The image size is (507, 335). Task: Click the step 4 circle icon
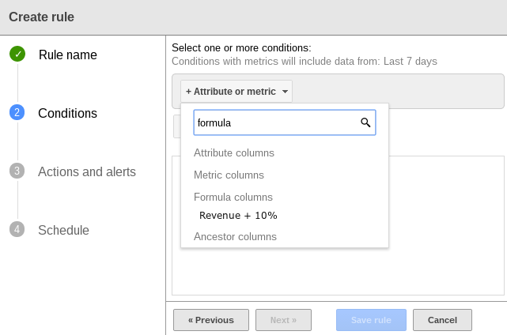[17, 230]
